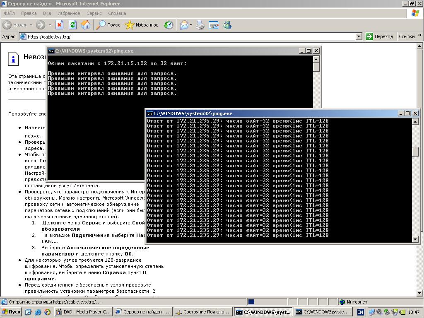Click the https://cable.tvs.trg/ address field
Viewport: 424px width, 318px height.
click(x=186, y=36)
